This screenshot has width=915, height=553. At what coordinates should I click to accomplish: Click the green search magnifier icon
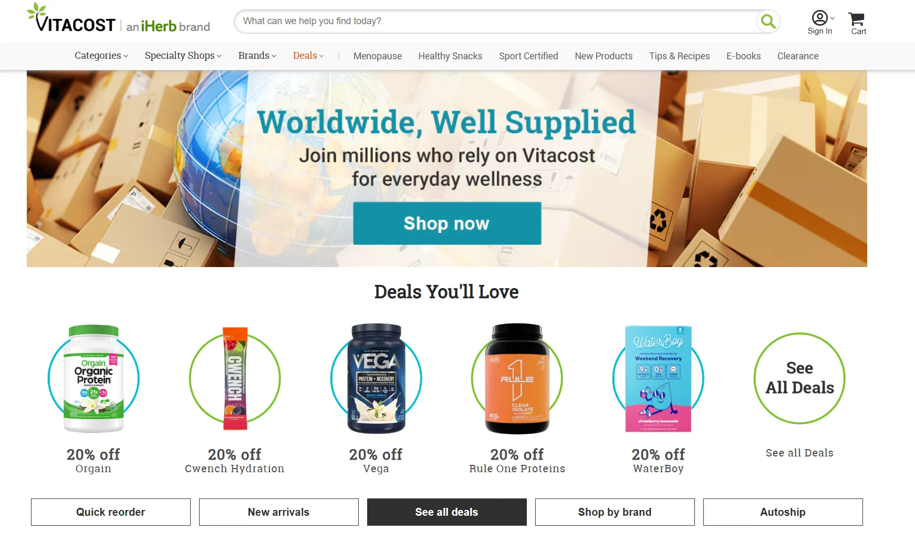click(768, 22)
